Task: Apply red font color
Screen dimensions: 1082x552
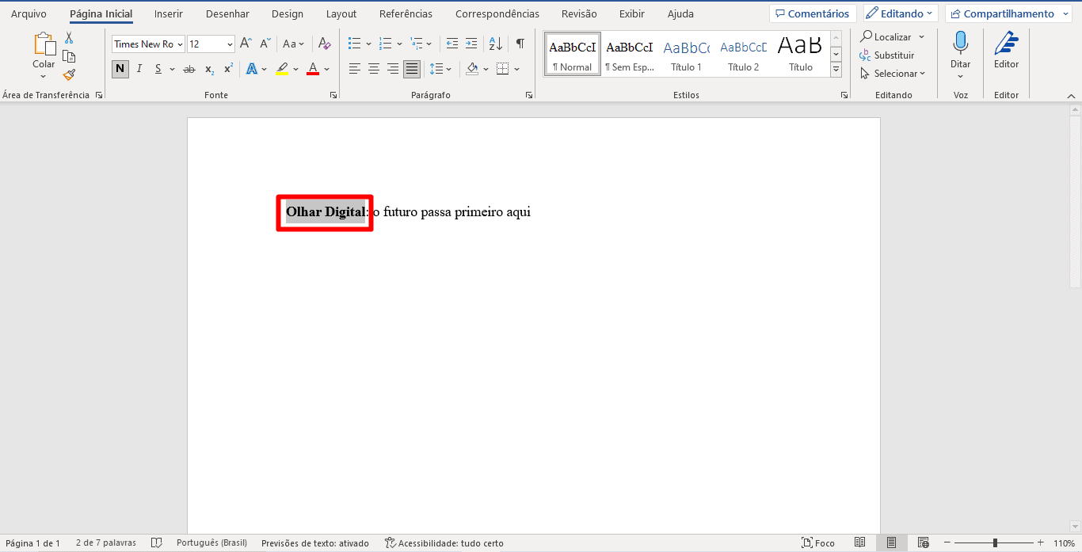Action: coord(313,69)
